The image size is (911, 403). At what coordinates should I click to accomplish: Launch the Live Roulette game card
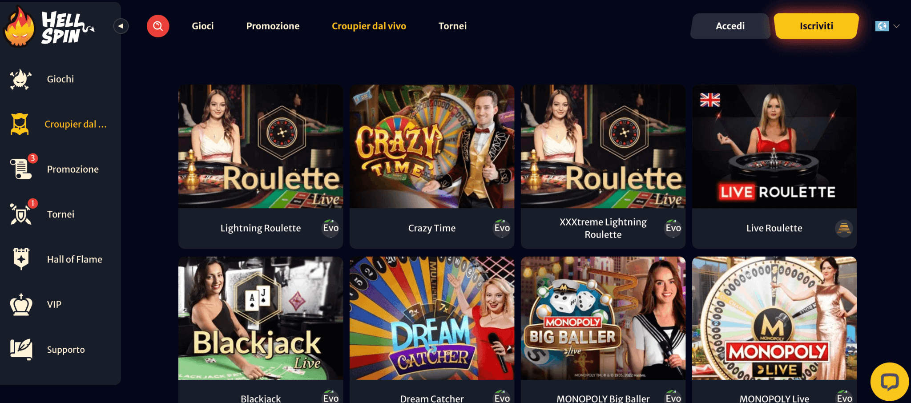pyautogui.click(x=774, y=166)
